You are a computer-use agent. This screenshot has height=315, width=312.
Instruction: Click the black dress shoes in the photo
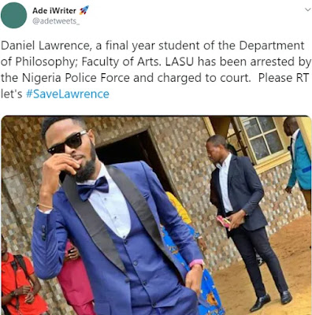(x=270, y=301)
